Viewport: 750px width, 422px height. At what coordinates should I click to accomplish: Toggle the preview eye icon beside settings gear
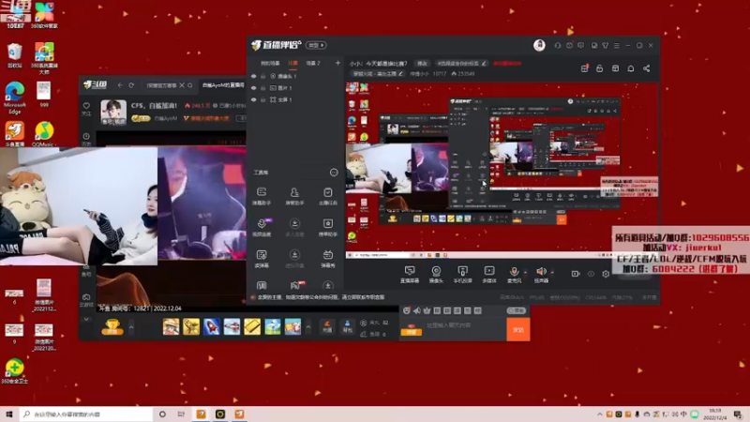[591, 274]
